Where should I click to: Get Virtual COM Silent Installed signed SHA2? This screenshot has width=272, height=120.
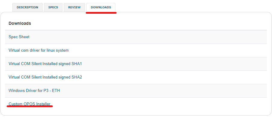click(45, 77)
